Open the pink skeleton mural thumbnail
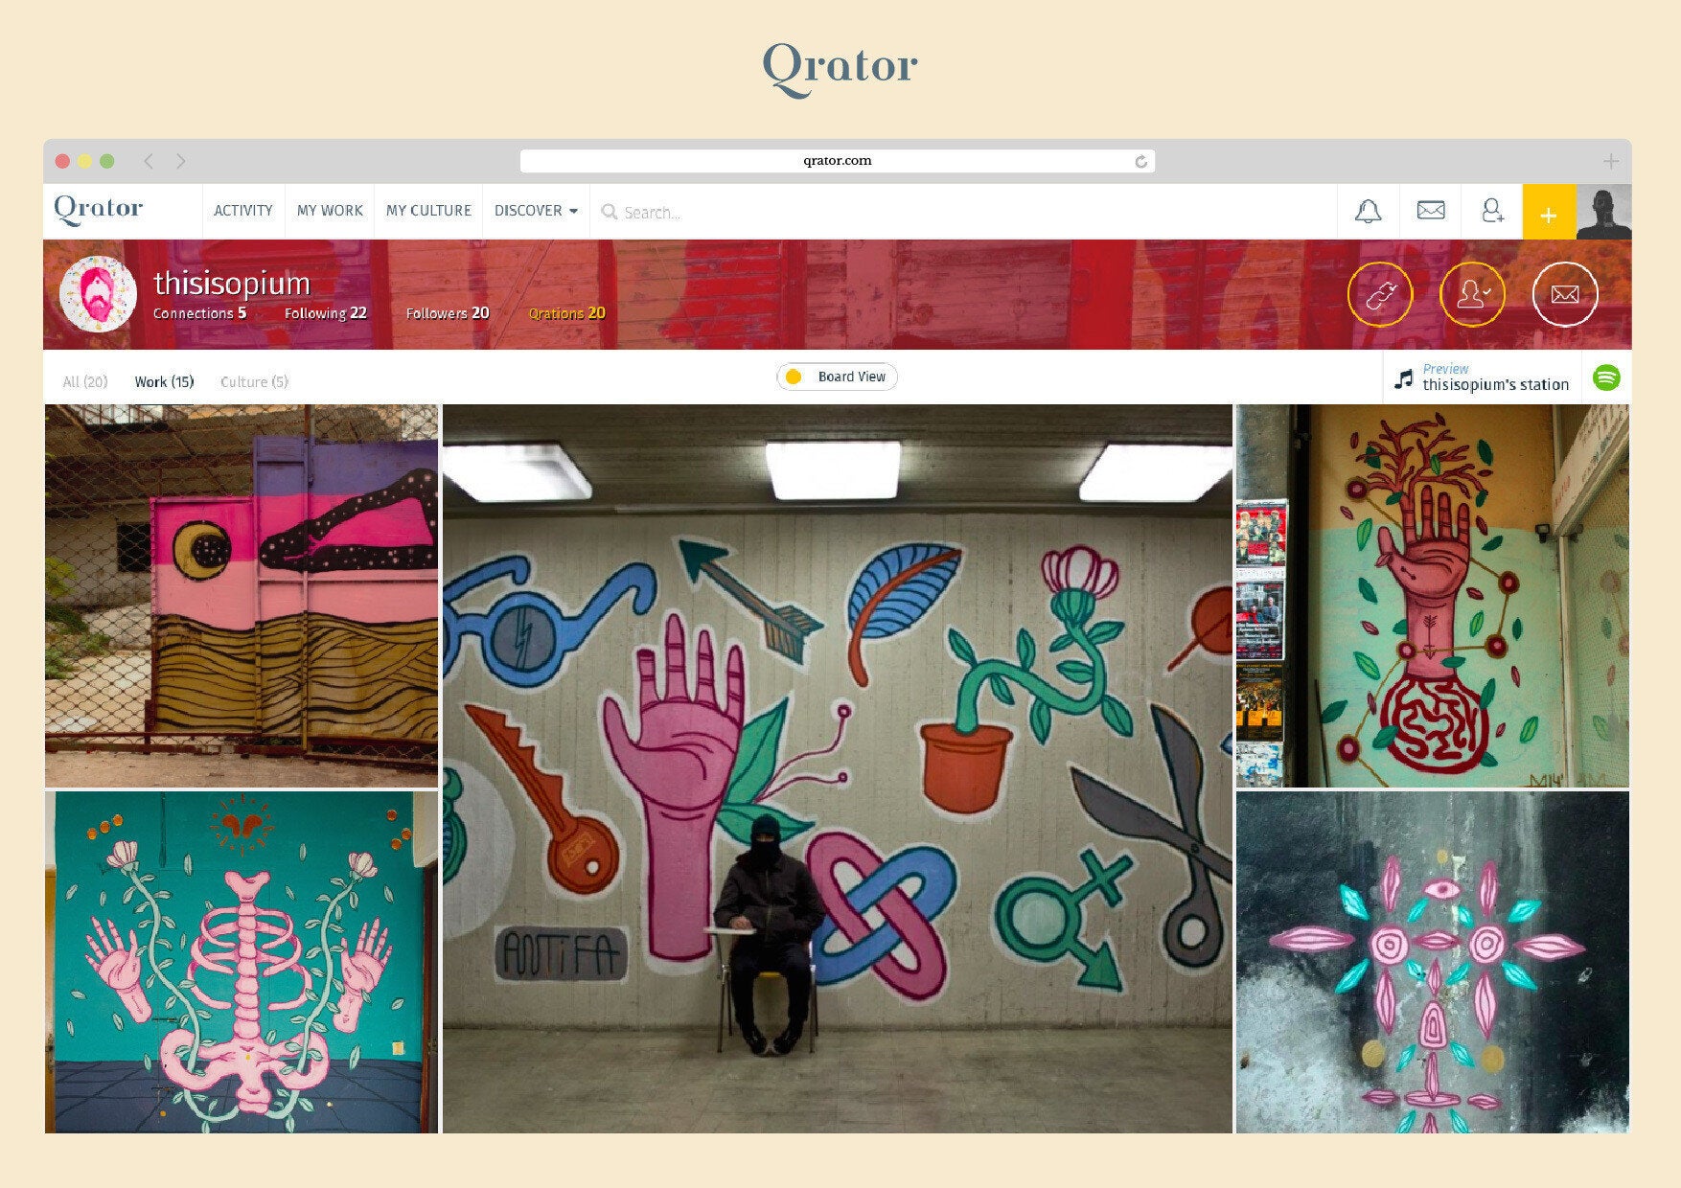This screenshot has width=1681, height=1188. tap(242, 962)
